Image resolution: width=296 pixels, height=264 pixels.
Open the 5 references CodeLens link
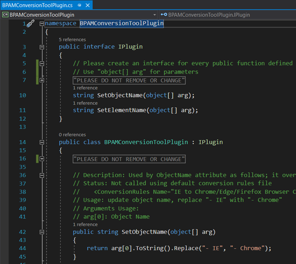click(72, 39)
